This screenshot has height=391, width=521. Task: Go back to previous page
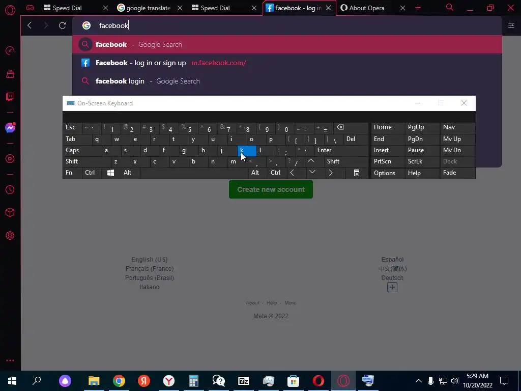pyautogui.click(x=30, y=25)
